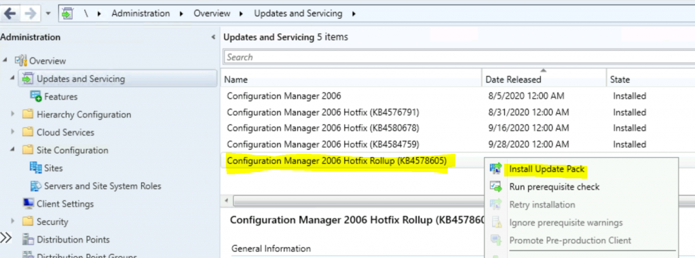Click the Forward navigation arrow
The height and width of the screenshot is (258, 695).
[x=30, y=14]
